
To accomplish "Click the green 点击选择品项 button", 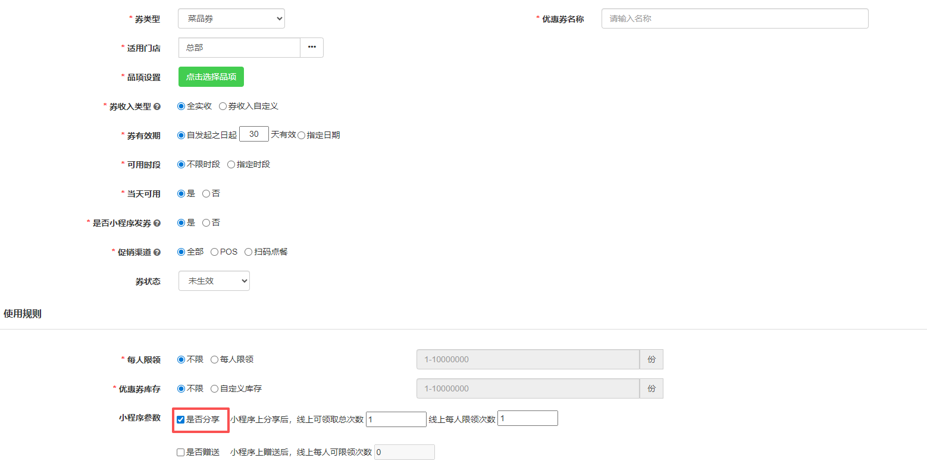I will click(x=211, y=77).
